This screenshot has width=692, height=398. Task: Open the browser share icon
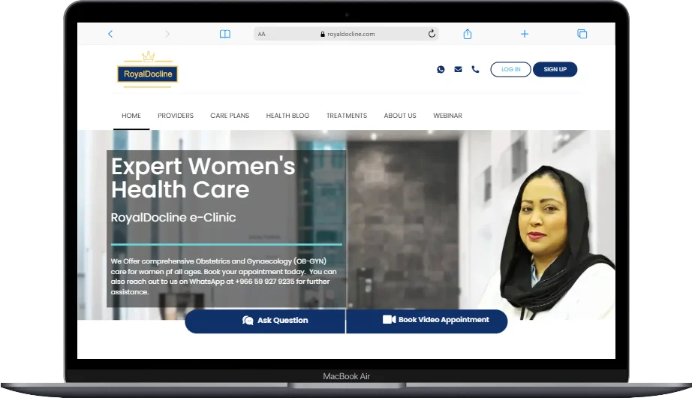click(468, 34)
